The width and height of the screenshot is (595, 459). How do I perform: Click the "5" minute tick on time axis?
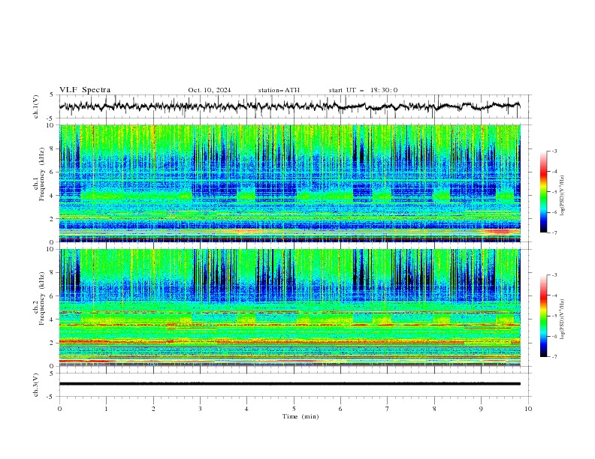coord(294,409)
